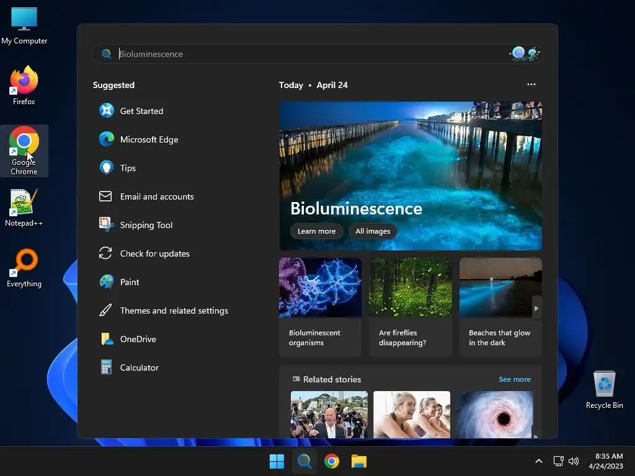The image size is (635, 476).
Task: Open the Are fireflies disappearing? card
Action: click(411, 307)
